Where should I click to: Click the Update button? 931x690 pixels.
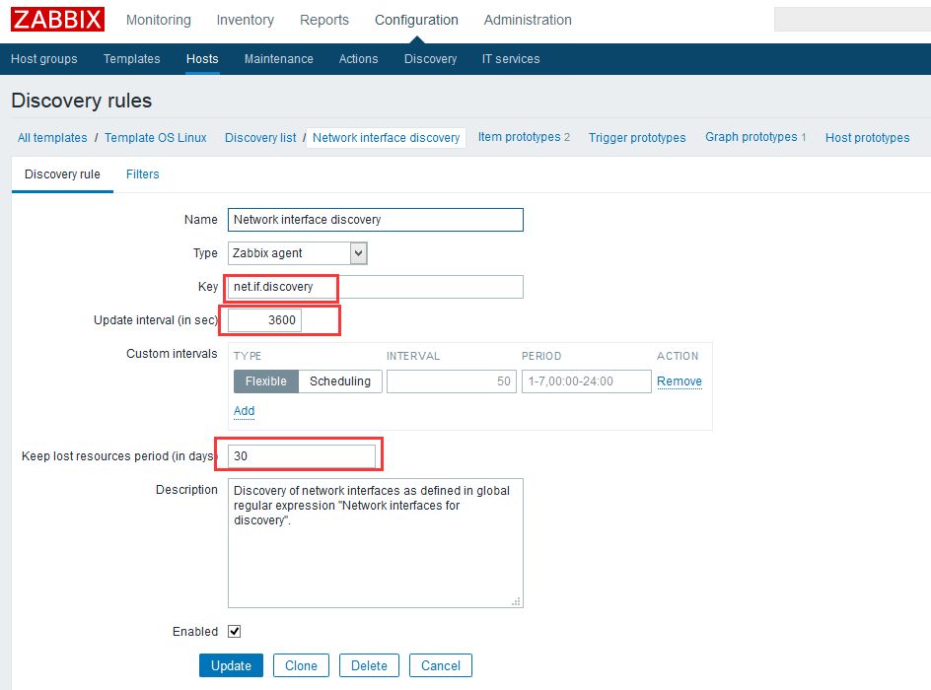coord(231,665)
